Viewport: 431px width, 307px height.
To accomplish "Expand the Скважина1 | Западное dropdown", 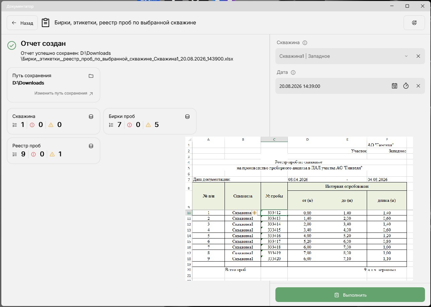I will [x=406, y=56].
